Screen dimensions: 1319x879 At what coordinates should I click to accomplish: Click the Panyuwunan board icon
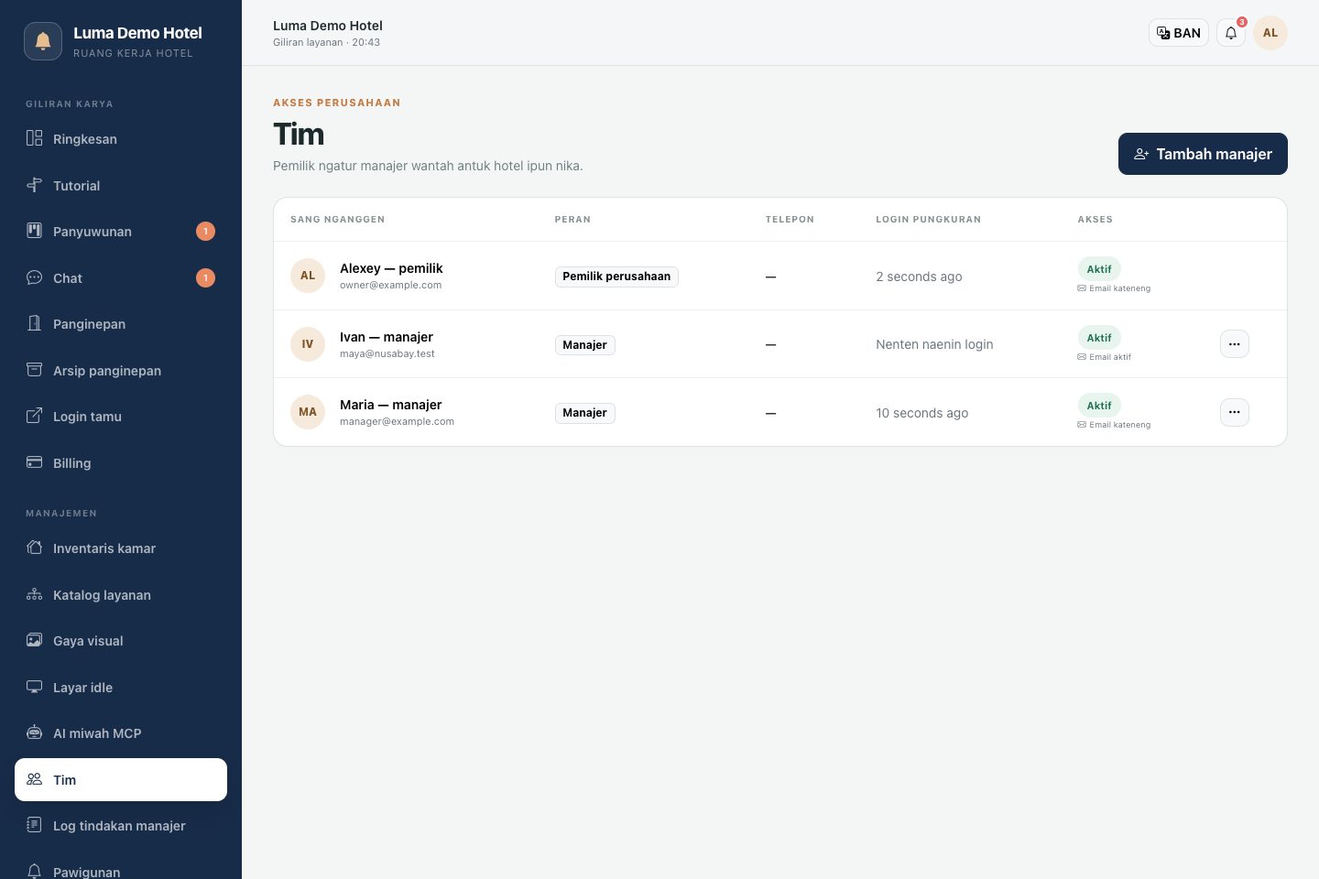(34, 231)
